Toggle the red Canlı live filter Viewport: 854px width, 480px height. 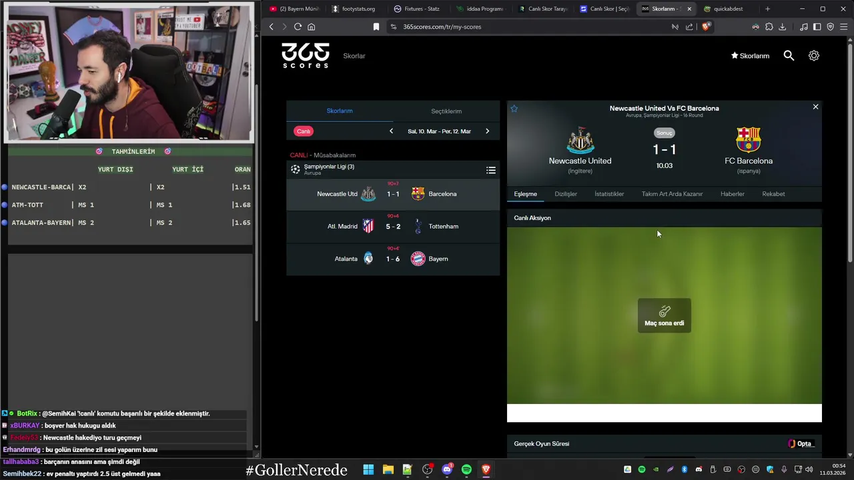(304, 131)
